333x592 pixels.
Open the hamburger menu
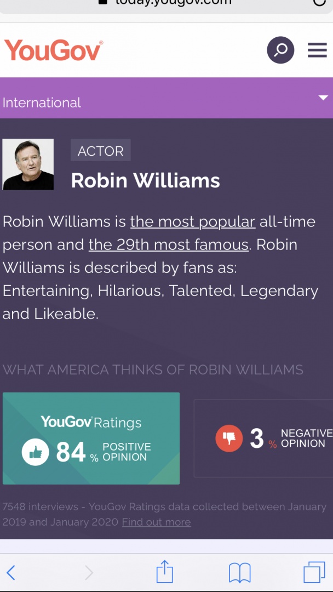tap(317, 50)
